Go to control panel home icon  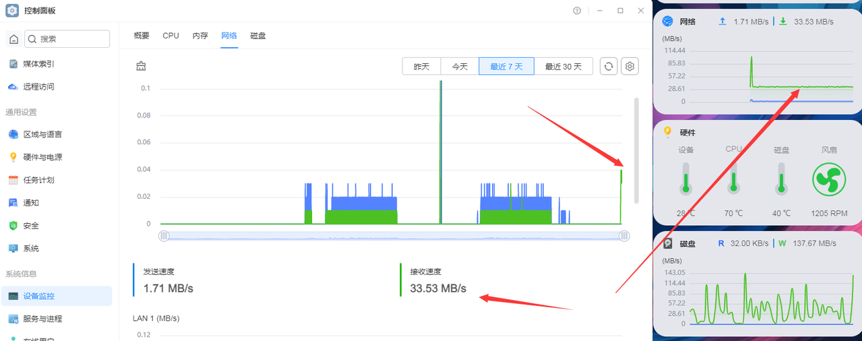(x=13, y=39)
